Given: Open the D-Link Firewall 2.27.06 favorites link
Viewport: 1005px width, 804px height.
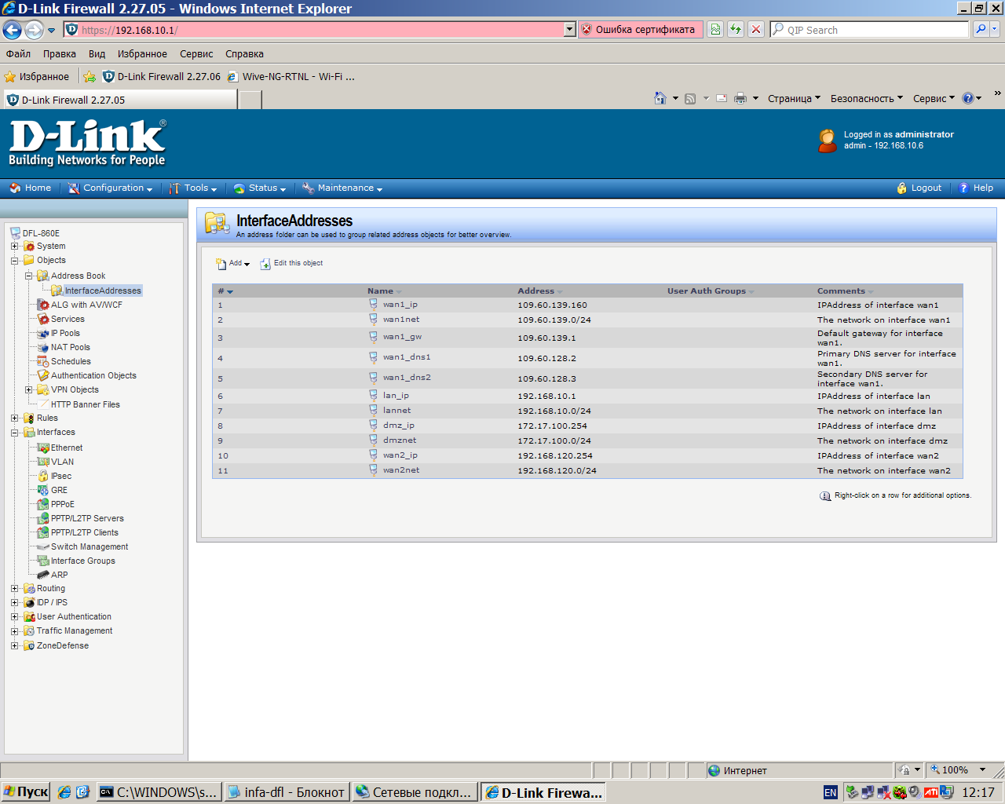Looking at the screenshot, I should coord(162,77).
